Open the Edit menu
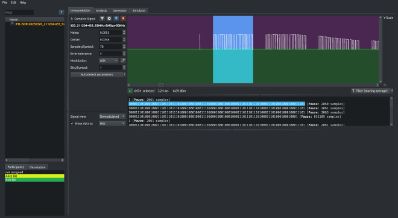398x218 pixels. 13,2
